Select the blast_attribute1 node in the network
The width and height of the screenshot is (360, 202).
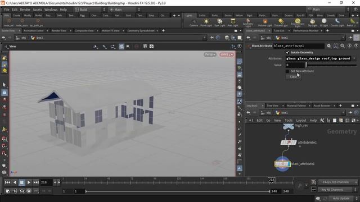point(282,164)
